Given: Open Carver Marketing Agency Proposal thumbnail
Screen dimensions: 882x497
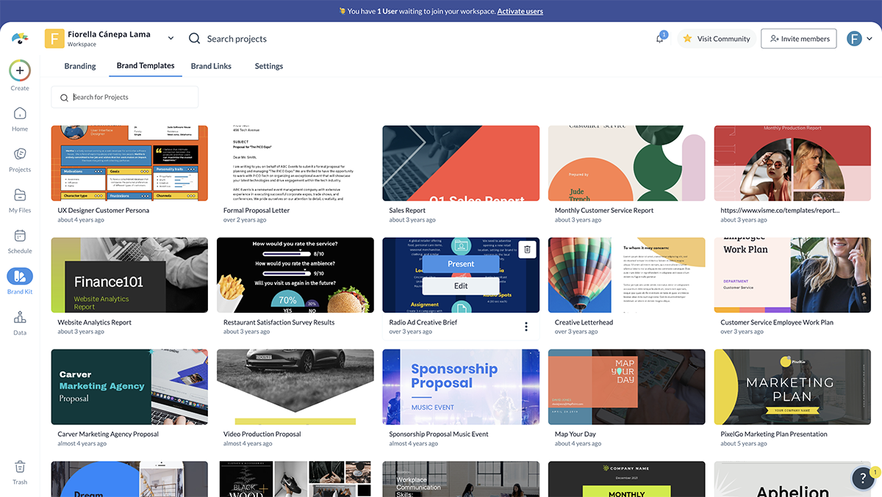Looking at the screenshot, I should pos(129,387).
